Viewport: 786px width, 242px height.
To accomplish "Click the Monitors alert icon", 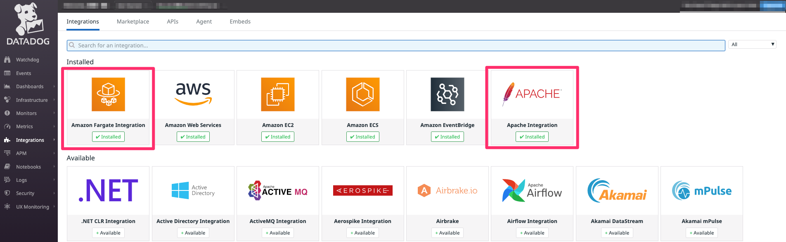I will click(x=7, y=113).
